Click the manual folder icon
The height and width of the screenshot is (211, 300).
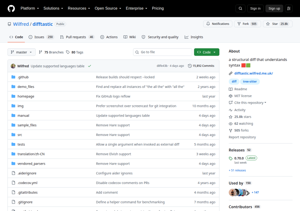(x=13, y=115)
